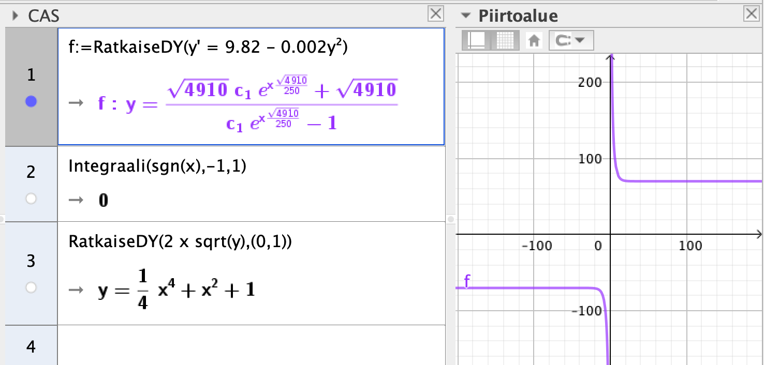Select CAS row 2 header
This screenshot has height=365, width=764.
point(31,173)
